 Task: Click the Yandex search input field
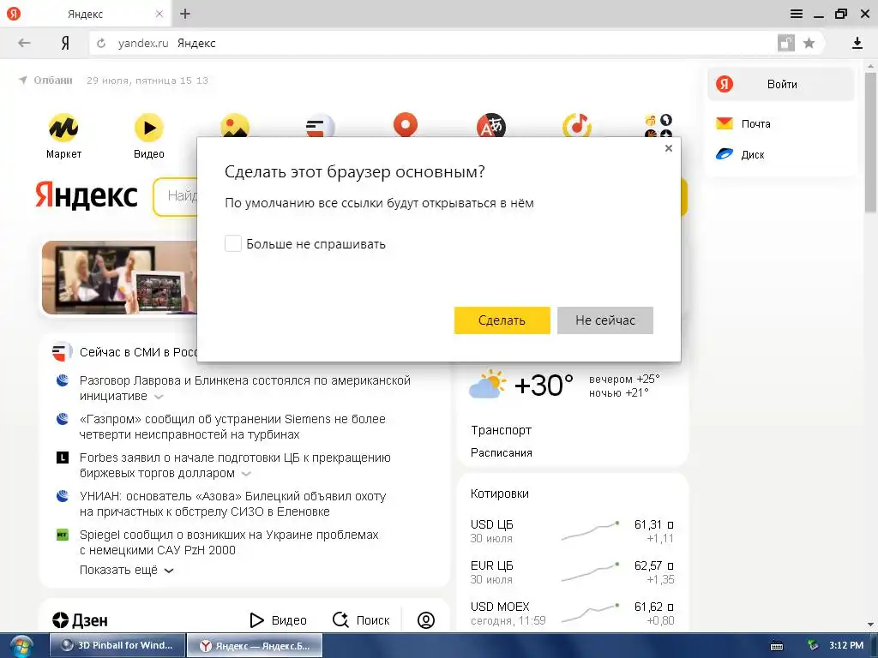point(175,196)
